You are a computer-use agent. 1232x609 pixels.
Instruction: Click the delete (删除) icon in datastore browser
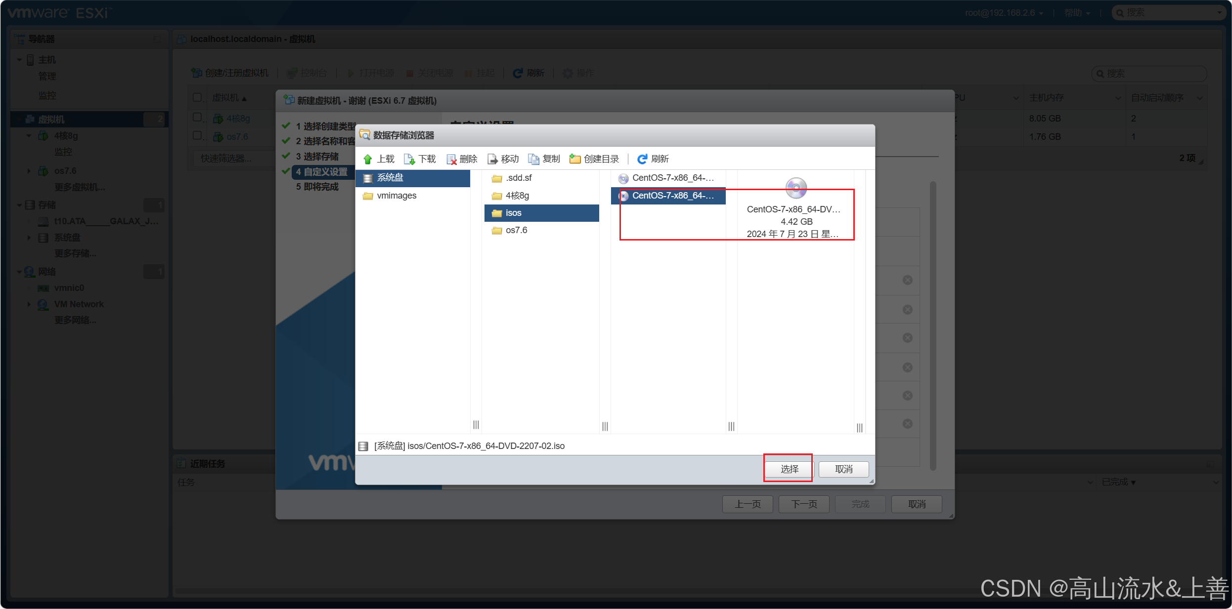pos(451,159)
